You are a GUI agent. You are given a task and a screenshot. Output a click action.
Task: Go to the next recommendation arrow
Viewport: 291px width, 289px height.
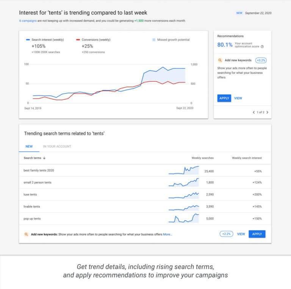[267, 112]
